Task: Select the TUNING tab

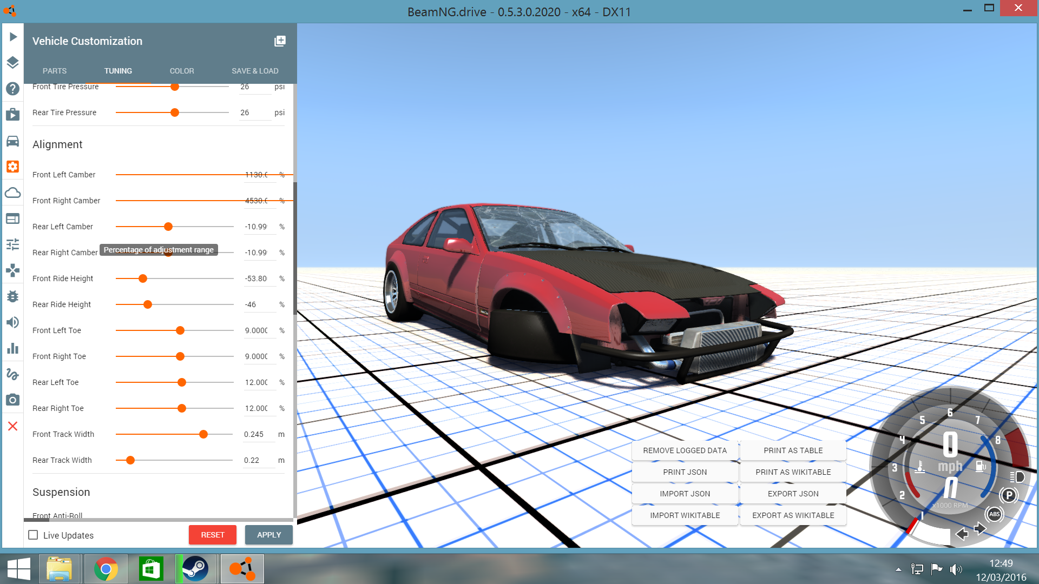Action: (x=118, y=71)
